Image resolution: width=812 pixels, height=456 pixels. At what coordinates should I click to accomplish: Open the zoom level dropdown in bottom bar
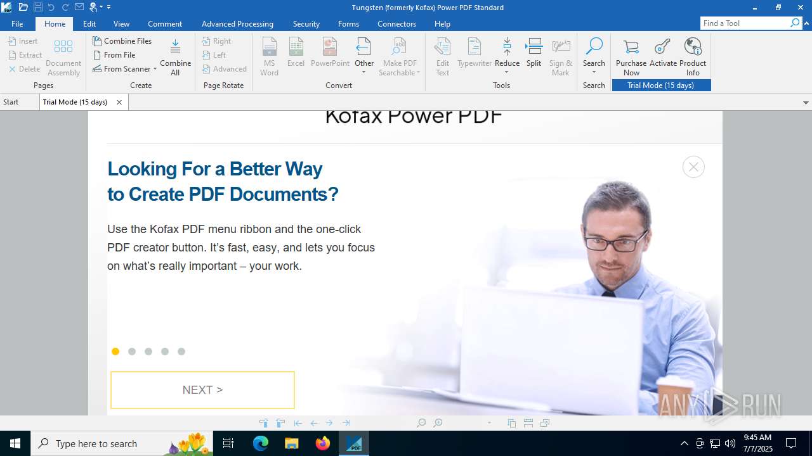[x=489, y=423]
